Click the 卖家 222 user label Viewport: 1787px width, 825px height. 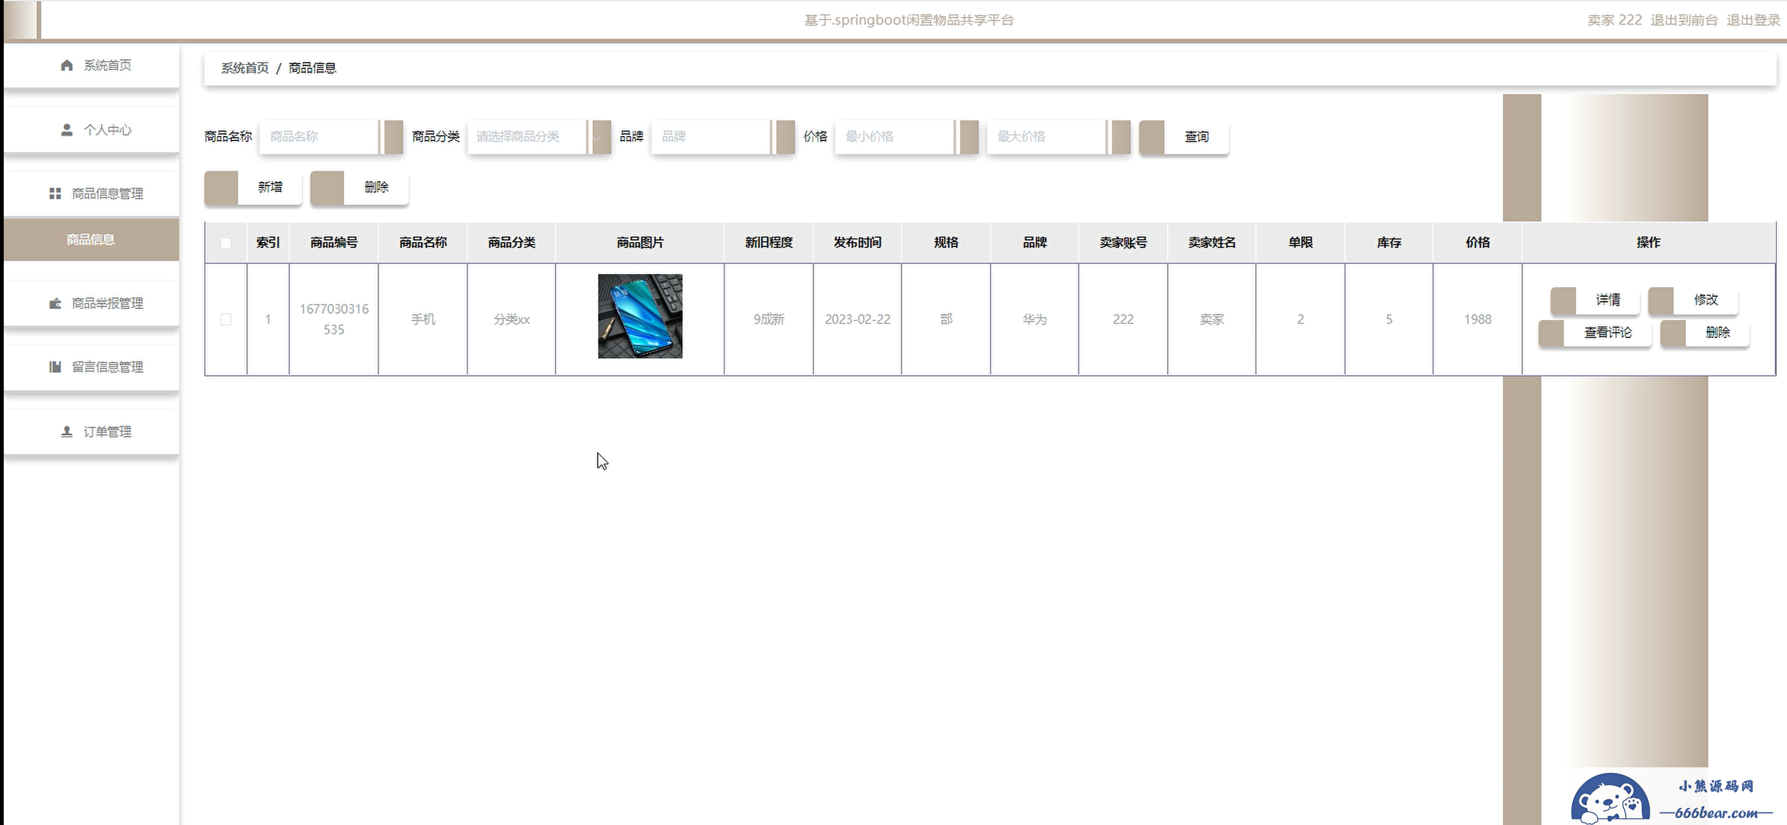click(x=1615, y=20)
